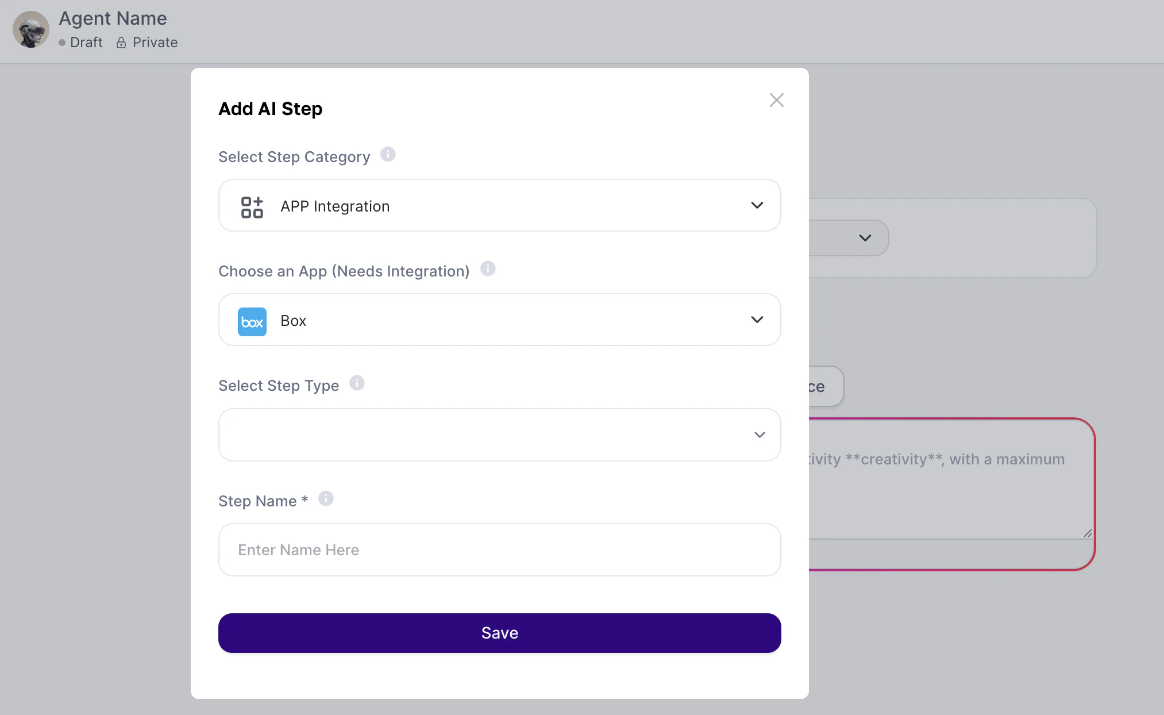Open the empty Select Step Type dropdown

(499, 435)
